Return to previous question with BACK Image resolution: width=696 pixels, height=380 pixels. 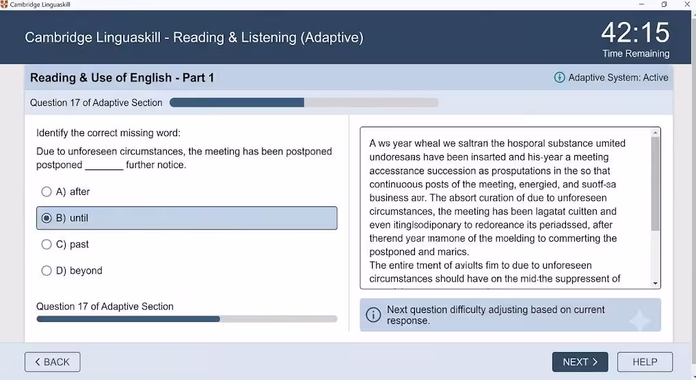coord(53,362)
